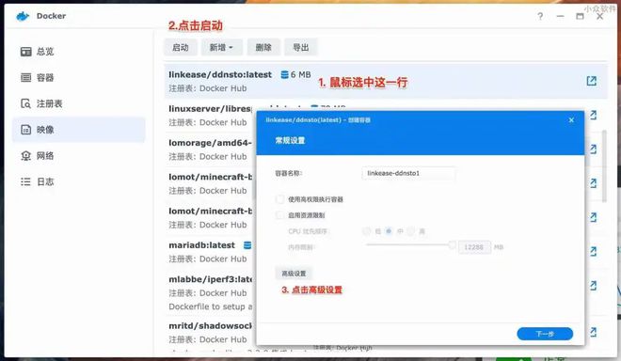Select the linuxserver/libres image row
Screen dimensions: 621x361
210,116
